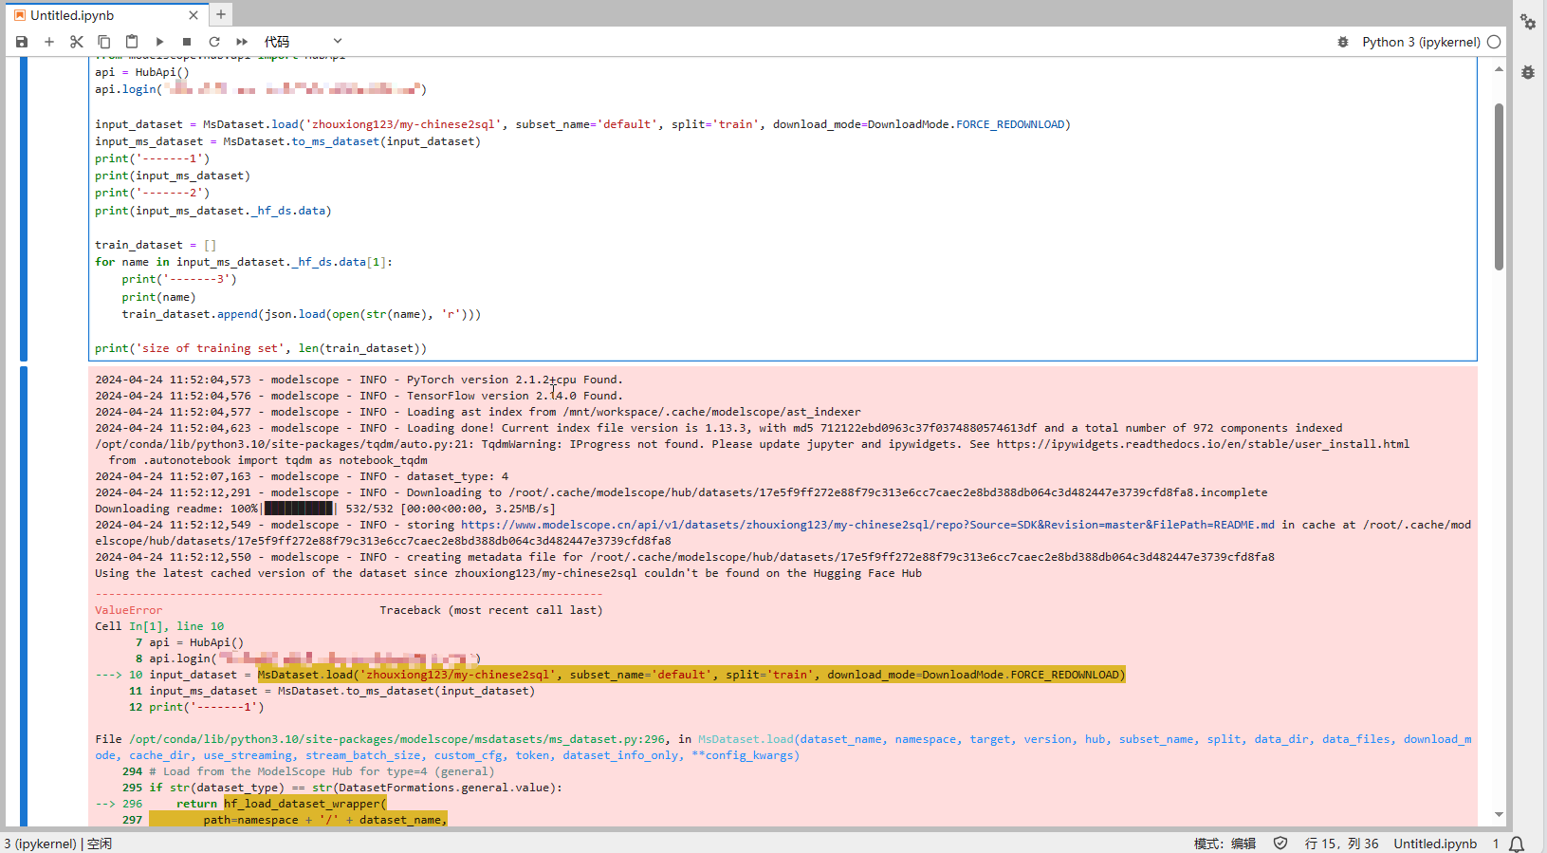
Task: Copy the selected cell
Action: coord(104,42)
